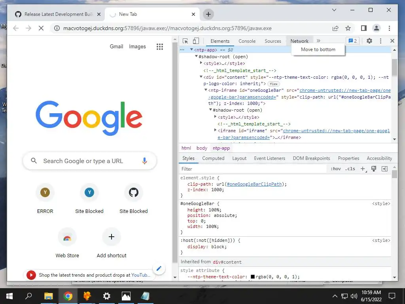Open Chrome main three-dot menu
405x304 pixels.
pos(389,28)
